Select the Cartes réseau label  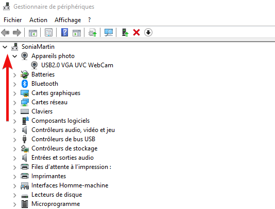coord(49,102)
